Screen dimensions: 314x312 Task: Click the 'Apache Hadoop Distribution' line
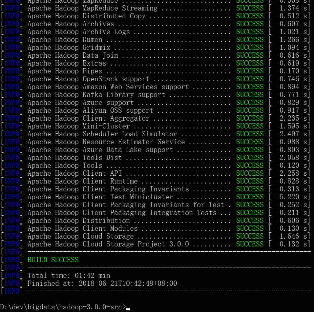pyautogui.click(x=79, y=221)
